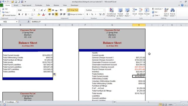Decrease font size with Shrink Font

(x=45, y=10)
